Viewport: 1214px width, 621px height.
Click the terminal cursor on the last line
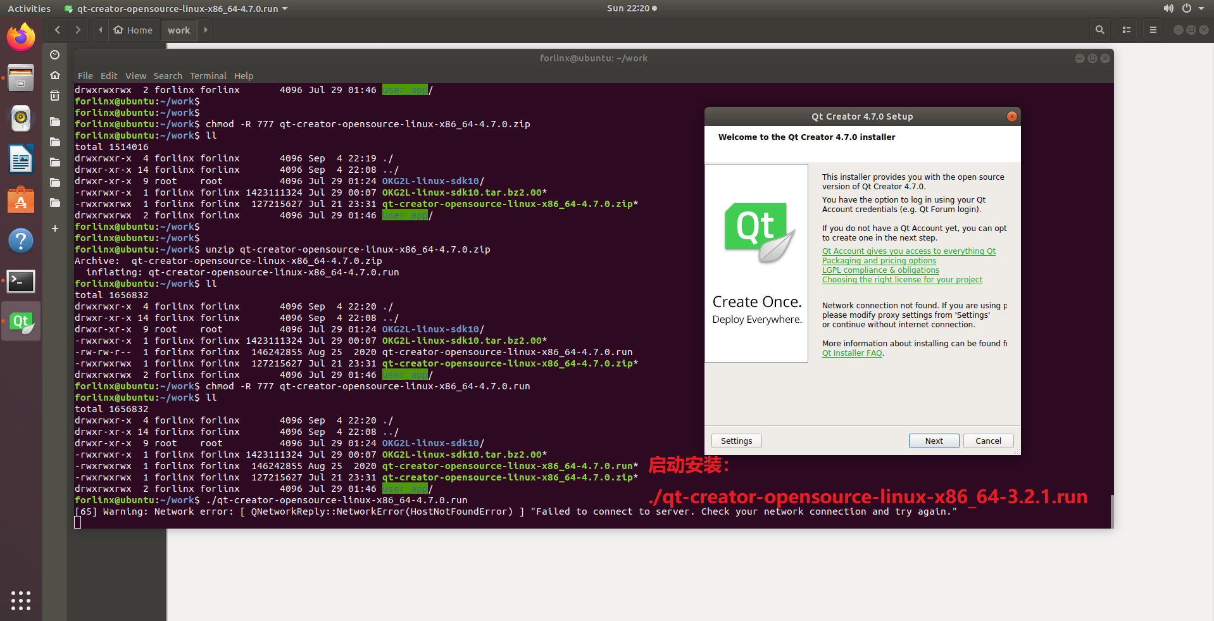(77, 522)
